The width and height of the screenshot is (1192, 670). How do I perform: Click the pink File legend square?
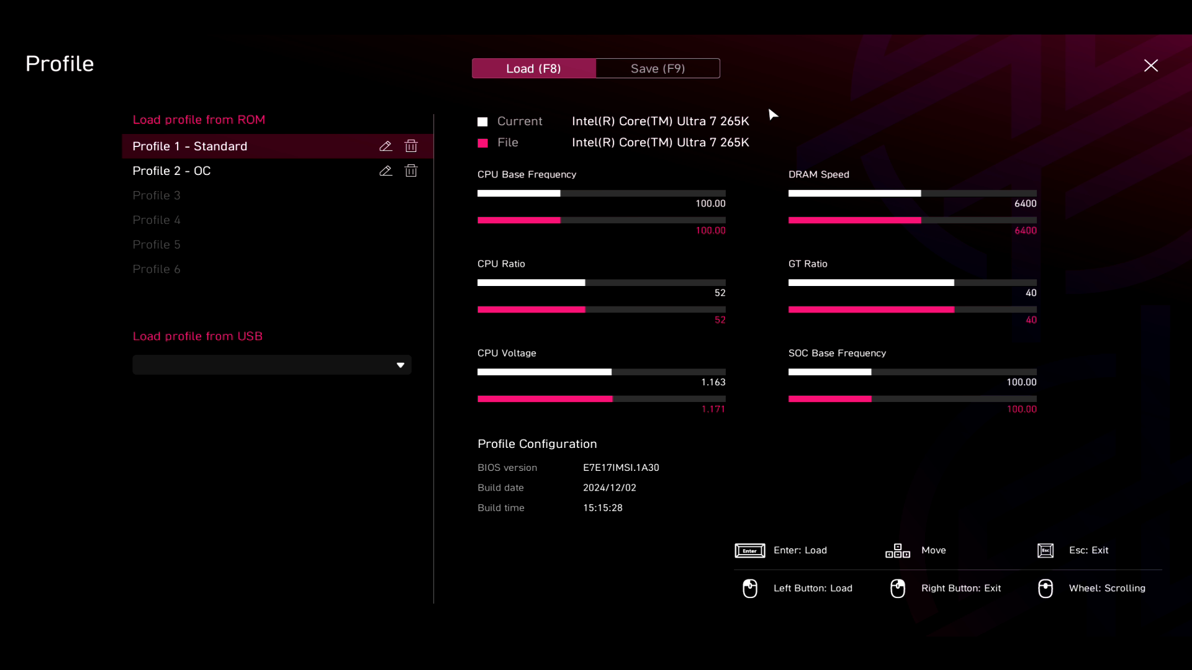tap(482, 143)
